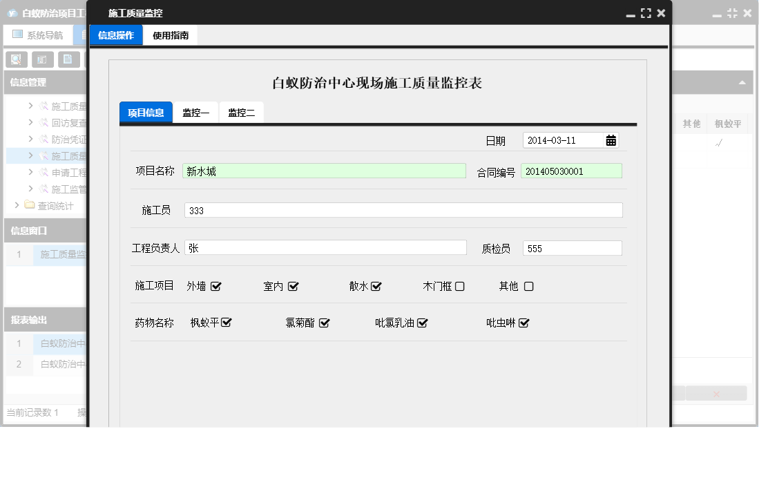The height and width of the screenshot is (487, 759).
Task: Click the 查询统计 folder icon
Action: [29, 205]
